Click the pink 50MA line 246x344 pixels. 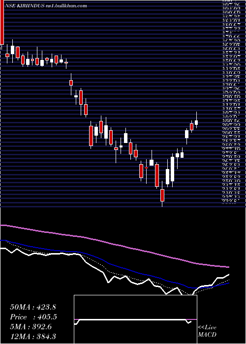point(114,244)
